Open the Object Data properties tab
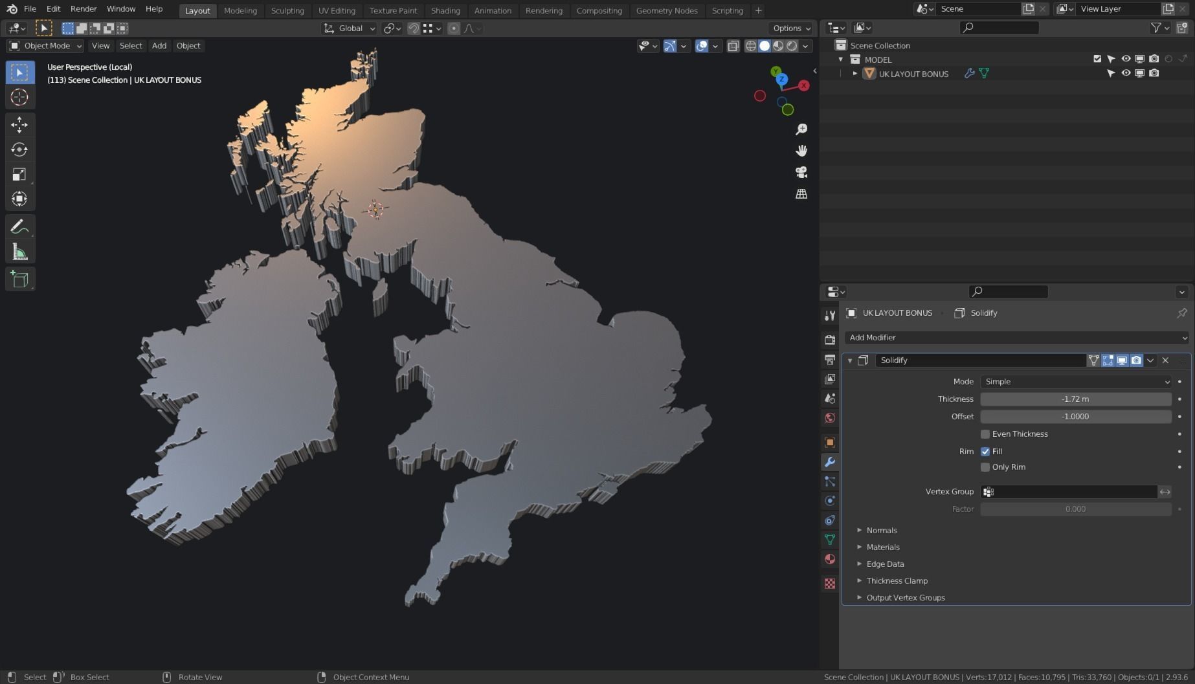 [830, 540]
